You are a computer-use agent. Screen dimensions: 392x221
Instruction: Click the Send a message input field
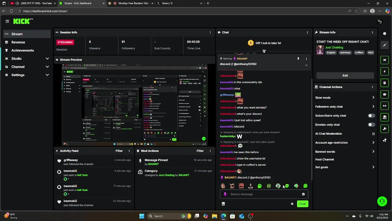click(x=264, y=194)
